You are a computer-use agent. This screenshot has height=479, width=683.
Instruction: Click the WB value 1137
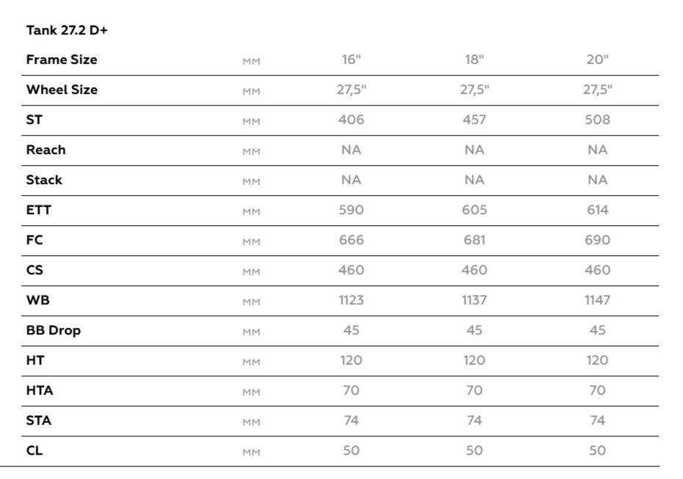[x=475, y=300]
